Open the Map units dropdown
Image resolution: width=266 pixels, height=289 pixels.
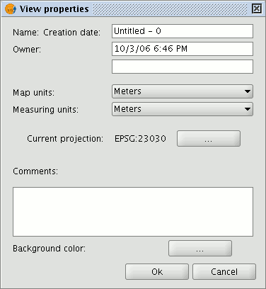point(183,91)
